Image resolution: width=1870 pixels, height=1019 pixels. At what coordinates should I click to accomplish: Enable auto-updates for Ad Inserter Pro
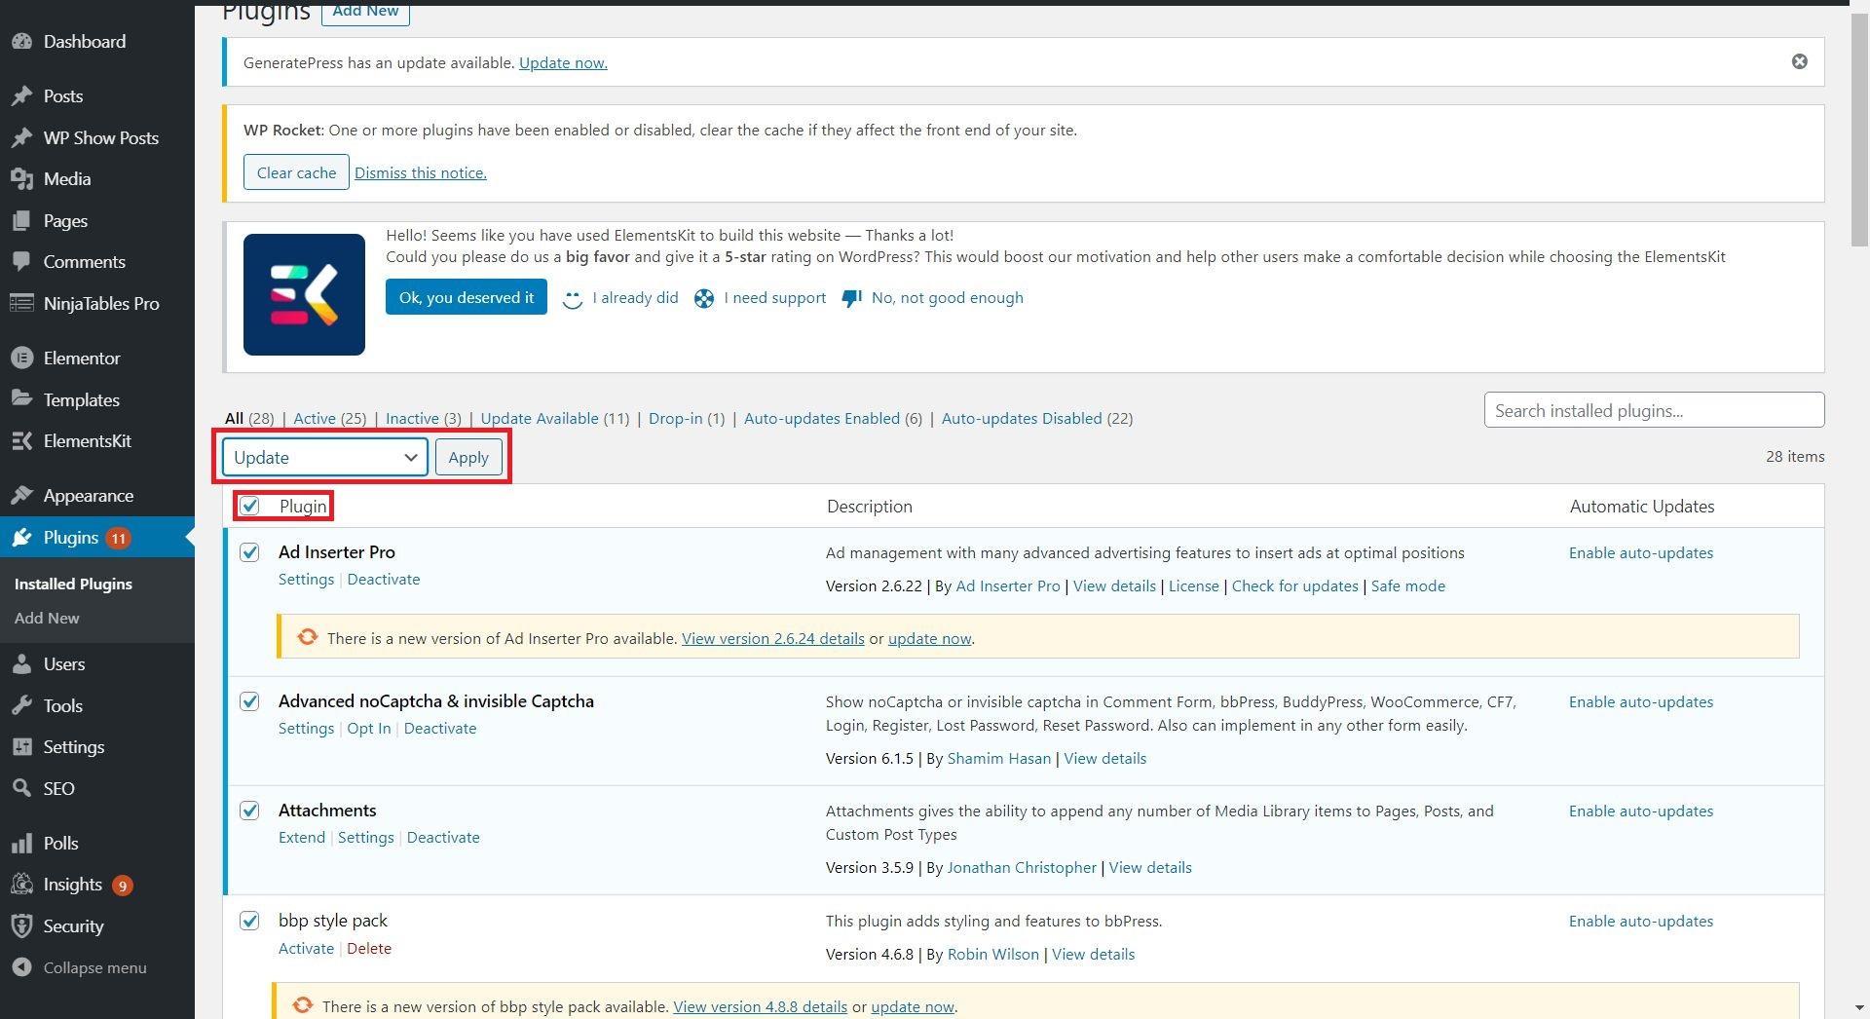pos(1640,552)
